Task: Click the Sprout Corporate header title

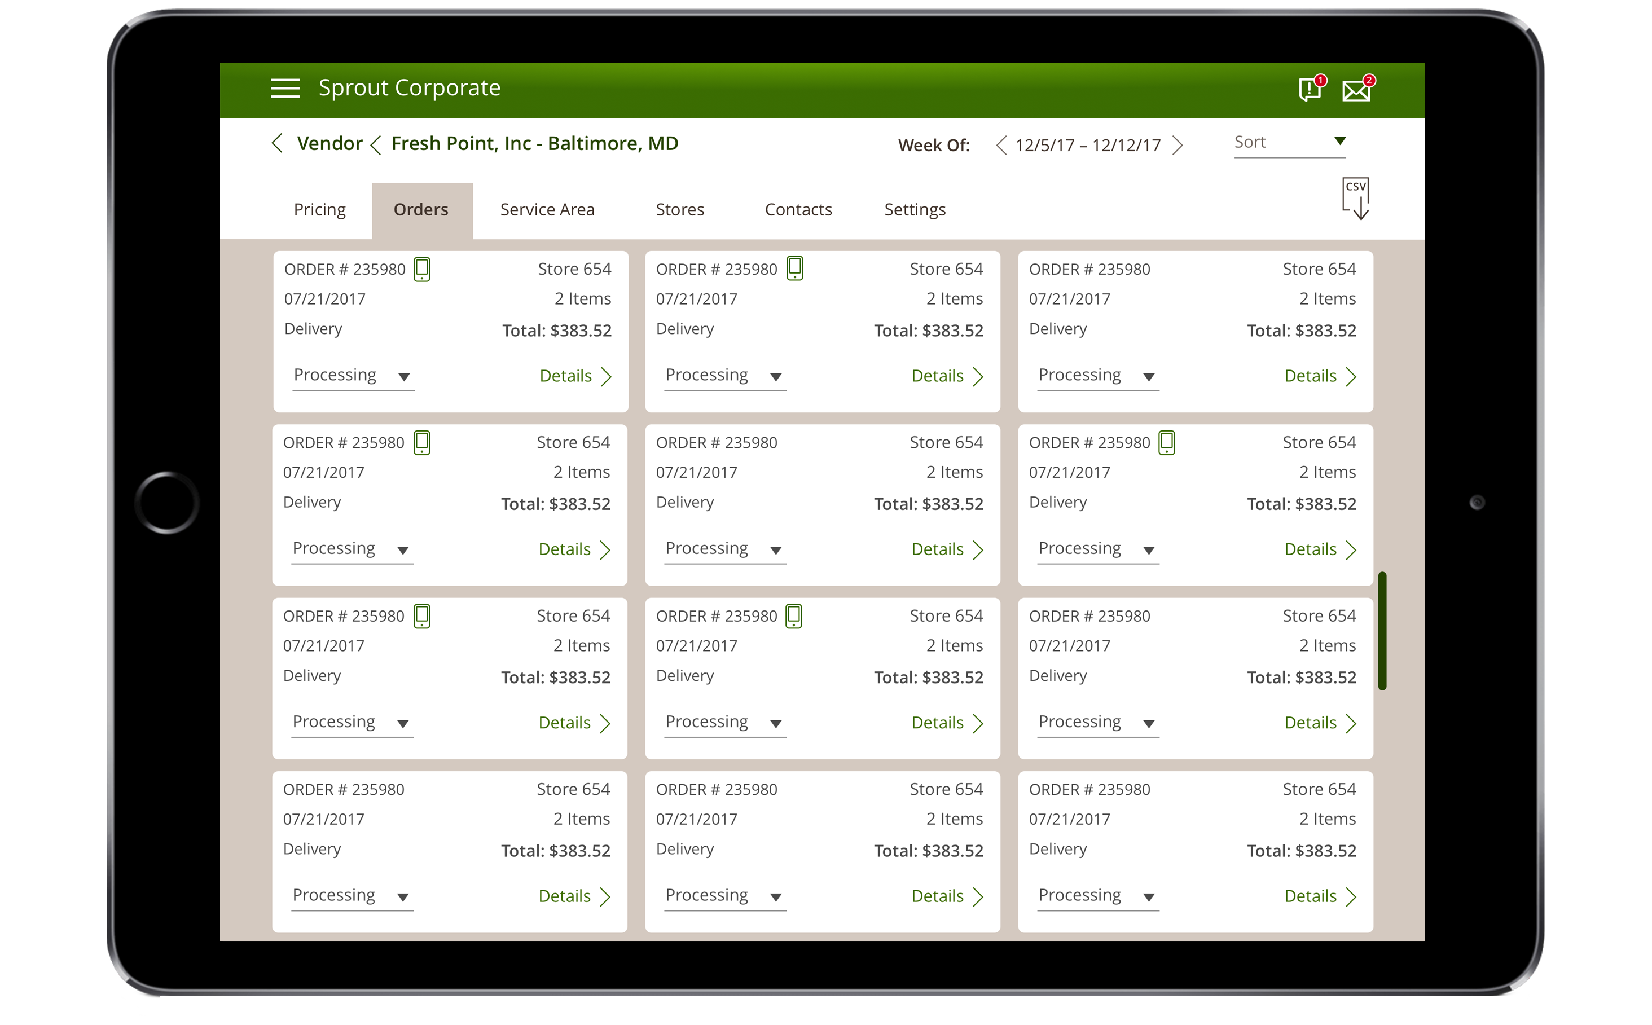Action: point(410,88)
